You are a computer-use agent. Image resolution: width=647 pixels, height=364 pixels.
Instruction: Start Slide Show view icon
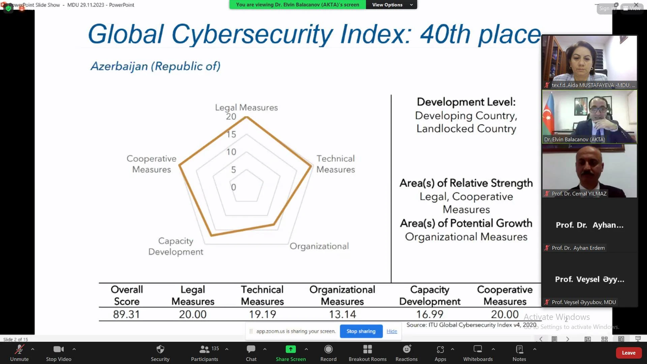click(x=638, y=339)
